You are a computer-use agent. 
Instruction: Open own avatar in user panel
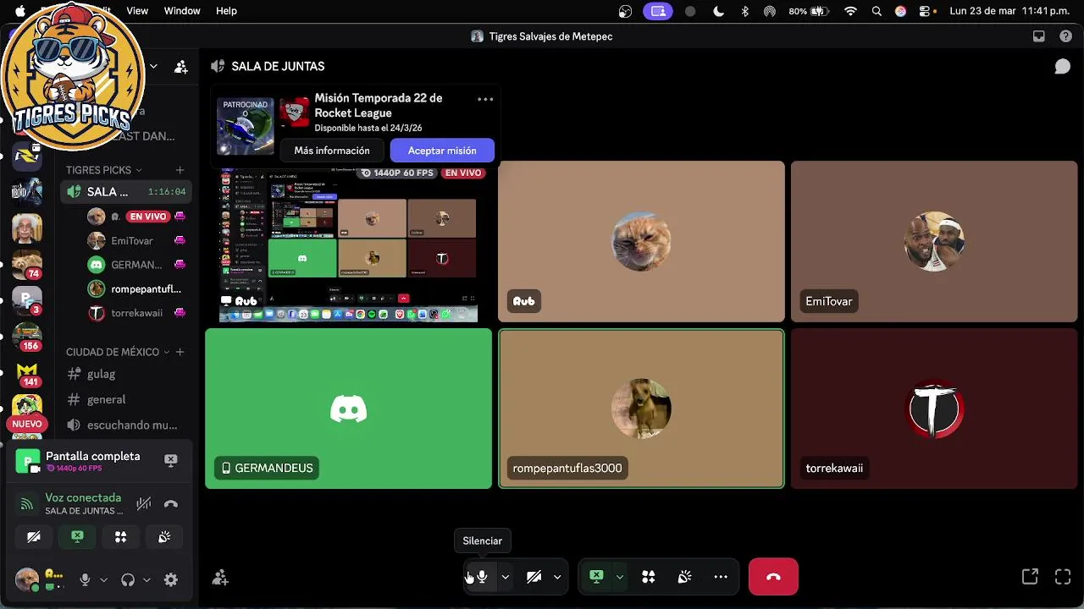click(27, 579)
